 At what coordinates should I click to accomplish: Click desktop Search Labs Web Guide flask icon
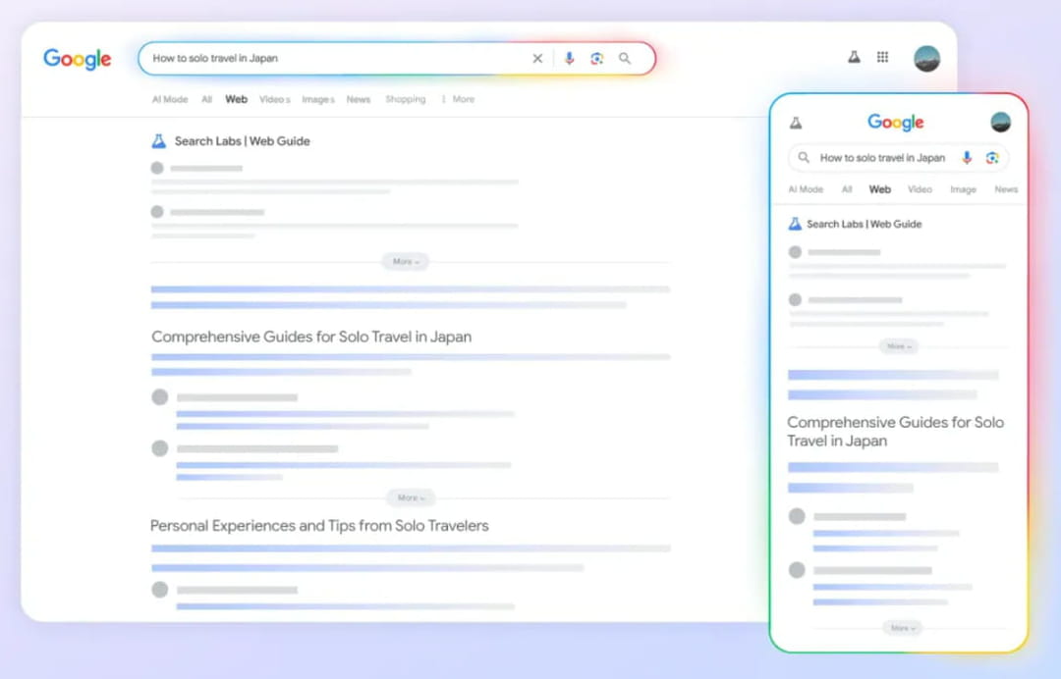[158, 141]
